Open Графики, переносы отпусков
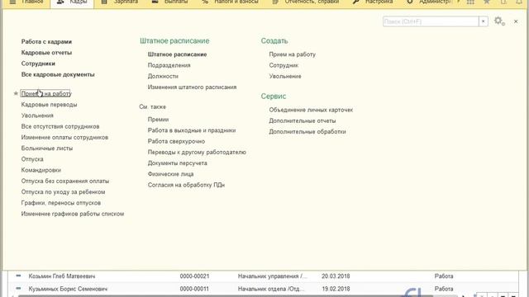This screenshot has width=529, height=297. tap(60, 203)
